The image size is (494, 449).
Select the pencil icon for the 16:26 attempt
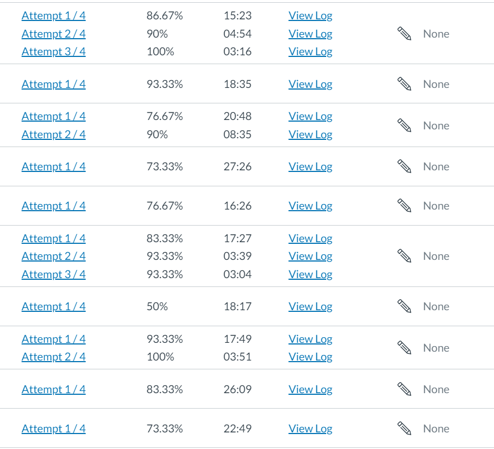[405, 206]
